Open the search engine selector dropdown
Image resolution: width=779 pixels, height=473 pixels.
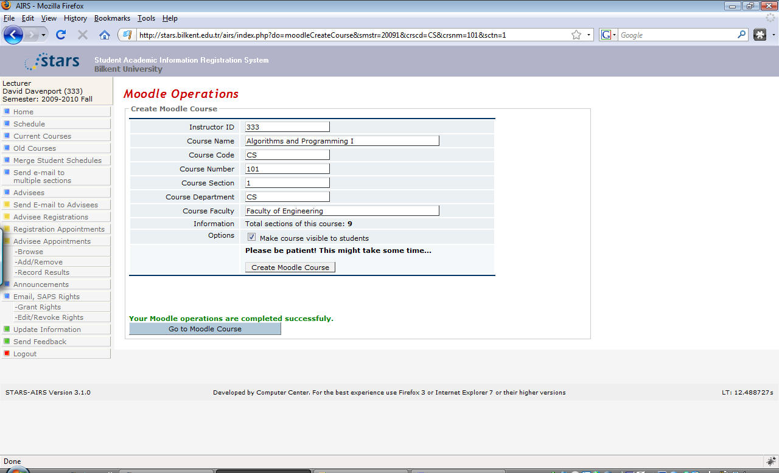click(609, 35)
